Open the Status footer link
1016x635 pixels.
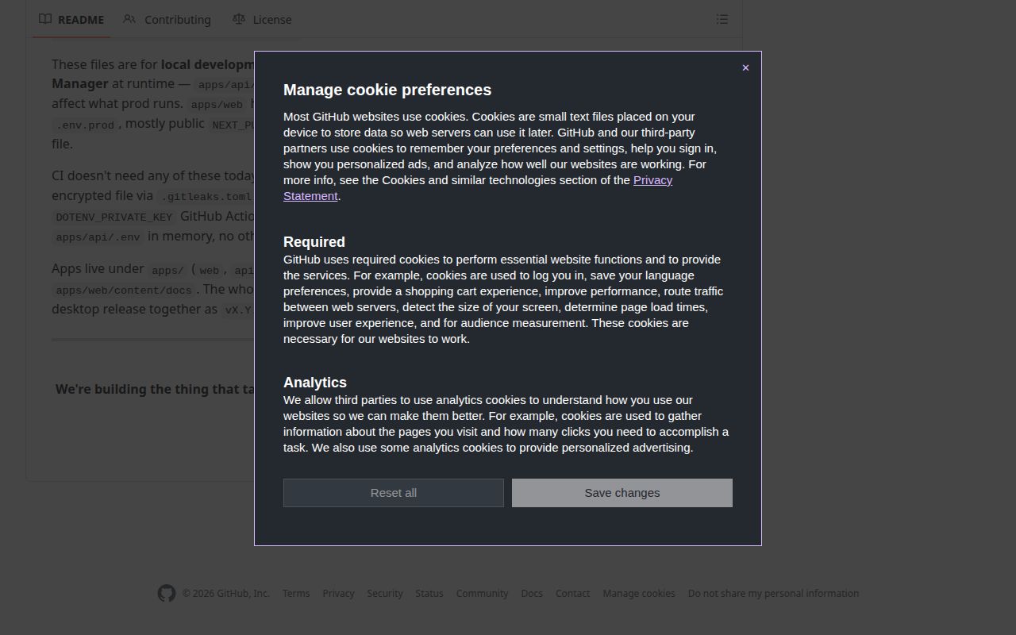pos(429,594)
